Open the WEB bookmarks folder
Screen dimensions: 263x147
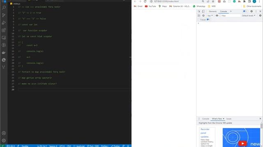(212, 6)
